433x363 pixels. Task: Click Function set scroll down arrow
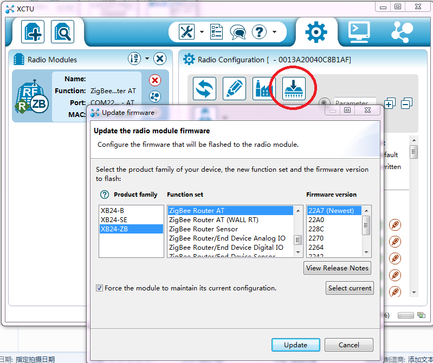click(x=298, y=252)
